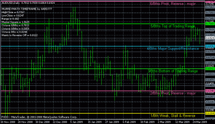Screen dimensions: 215x124
Task: Click the 0.6653 price scale value
Action: coord(210,63)
